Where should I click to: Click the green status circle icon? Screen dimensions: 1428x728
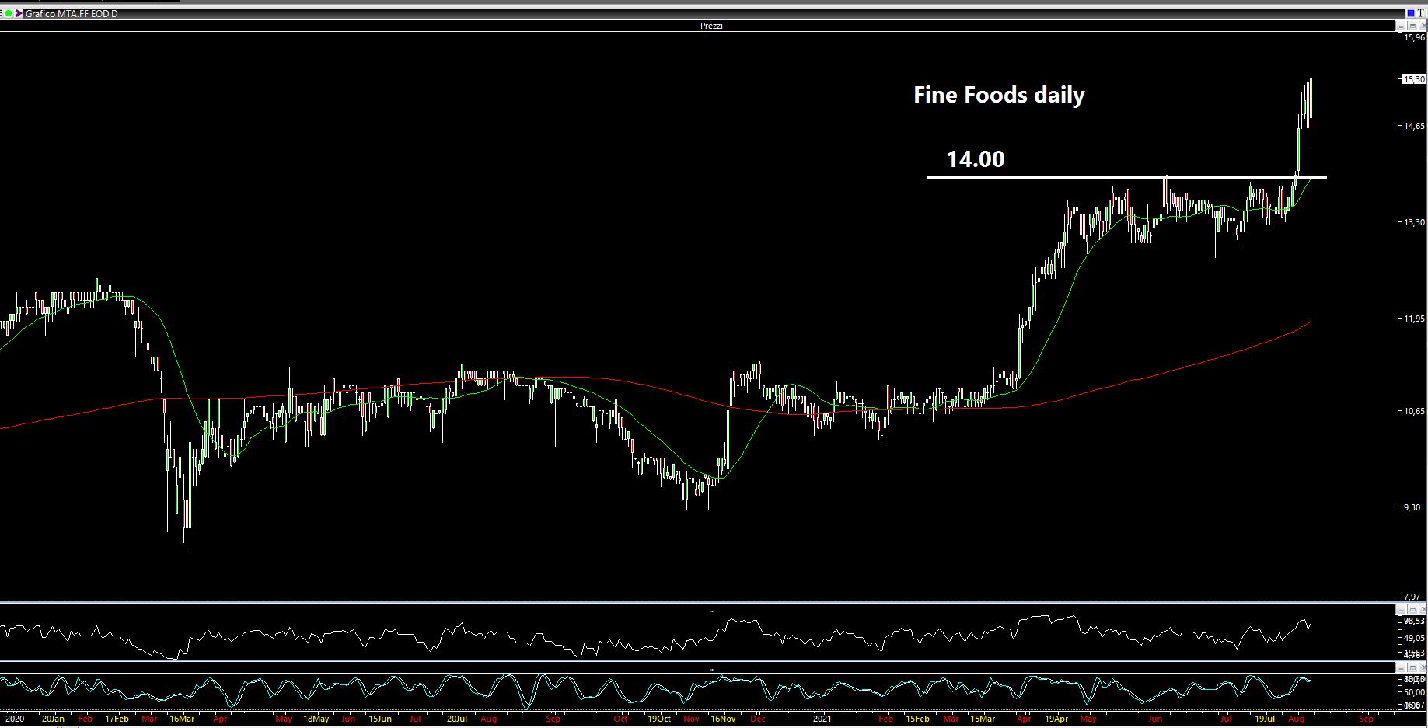9,13
